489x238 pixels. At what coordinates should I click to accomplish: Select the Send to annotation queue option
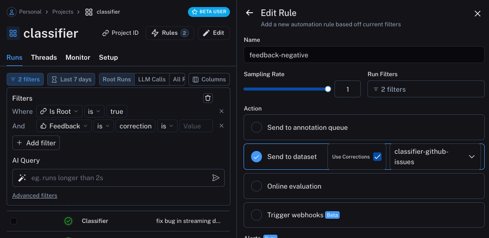click(256, 127)
